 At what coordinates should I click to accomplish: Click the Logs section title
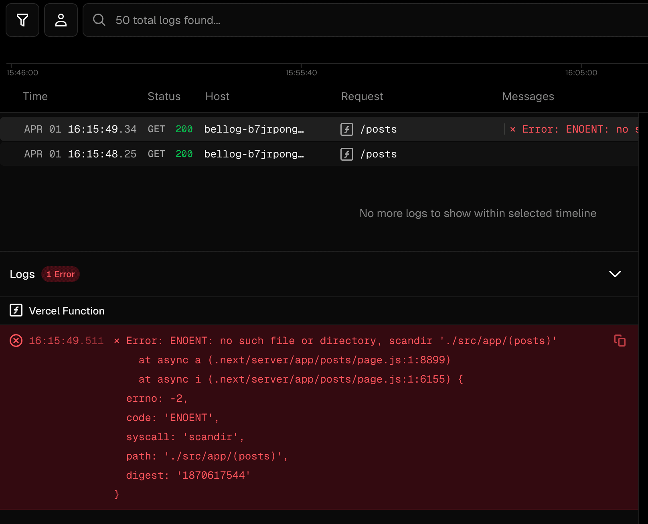click(22, 274)
